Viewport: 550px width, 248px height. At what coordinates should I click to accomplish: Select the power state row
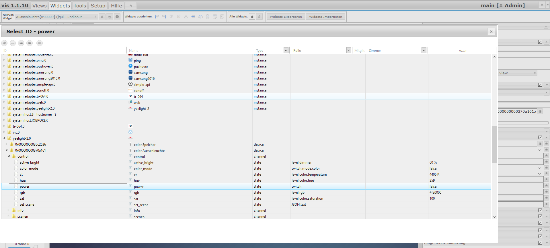246,186
